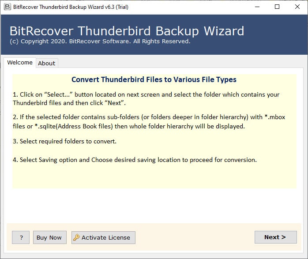Click the key icon on Activate License
Screen dimensions: 308x259
[76, 237]
